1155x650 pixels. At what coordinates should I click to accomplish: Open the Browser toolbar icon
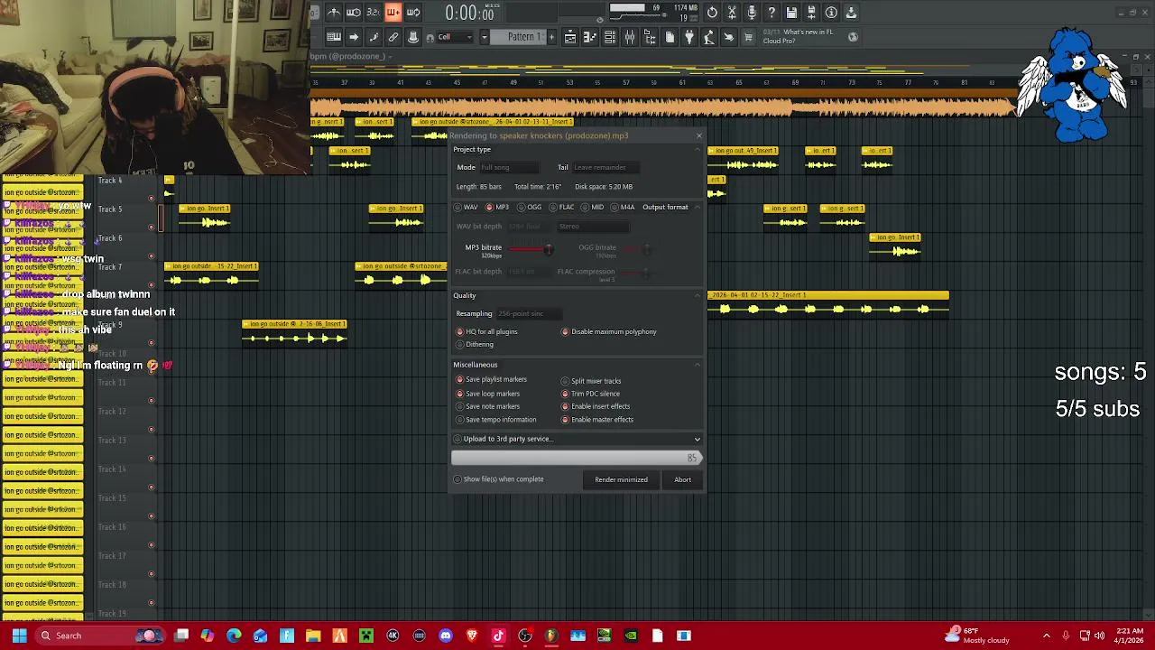click(x=650, y=37)
